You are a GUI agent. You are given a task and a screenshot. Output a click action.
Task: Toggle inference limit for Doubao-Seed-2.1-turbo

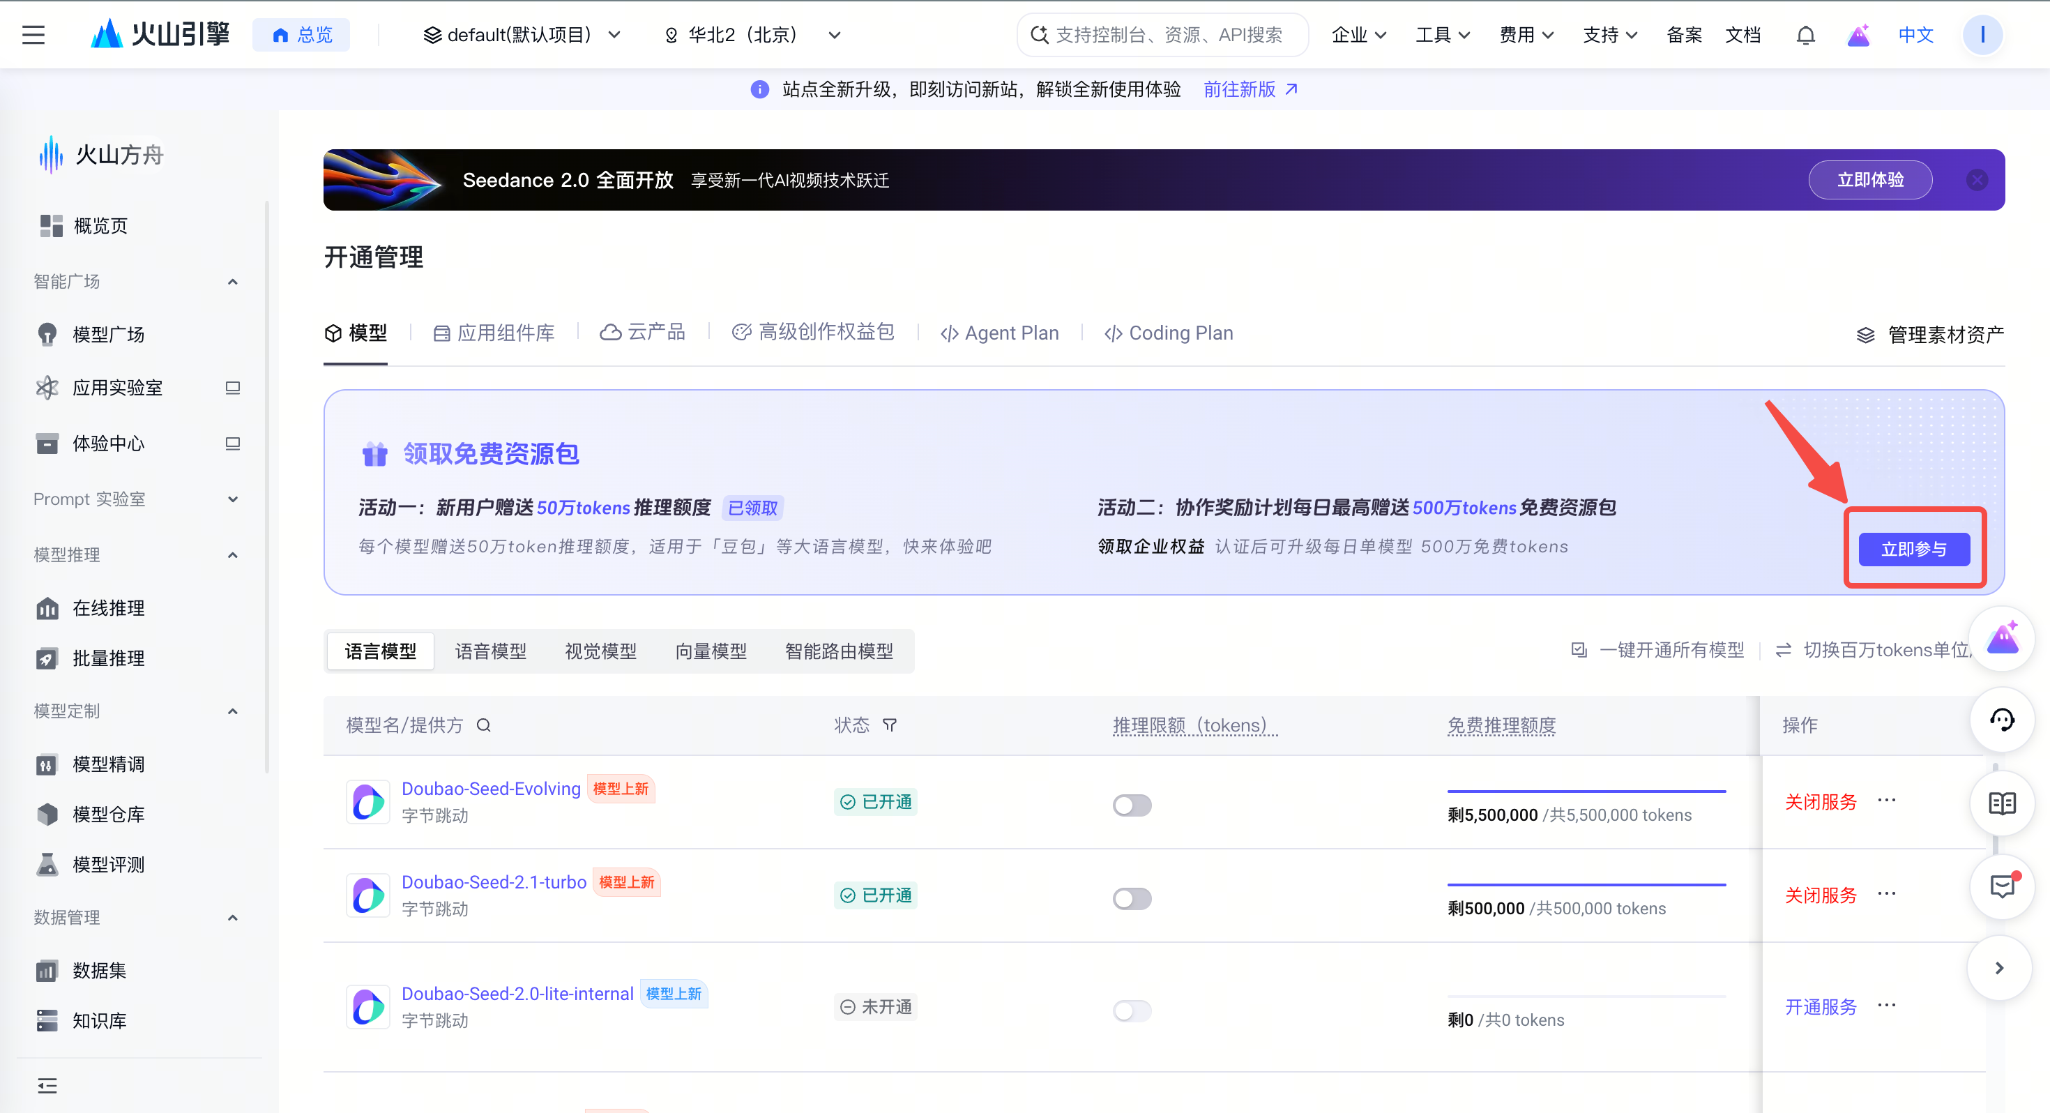pyautogui.click(x=1132, y=899)
